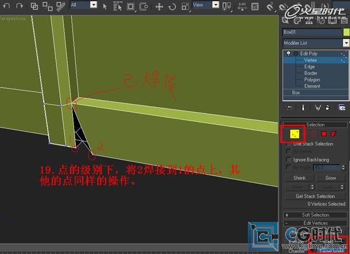Viewport: 350px width, 254px height.
Task: Click the Border selection level icon
Action: coord(314,134)
